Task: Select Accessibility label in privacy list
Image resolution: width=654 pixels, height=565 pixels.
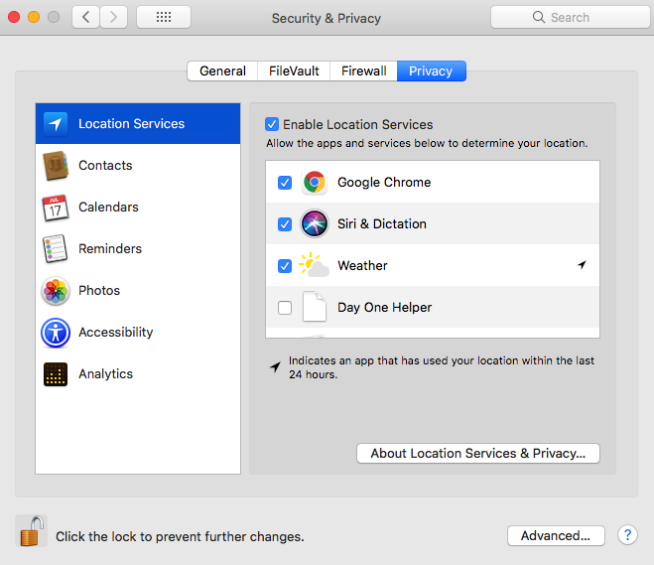Action: [x=116, y=333]
